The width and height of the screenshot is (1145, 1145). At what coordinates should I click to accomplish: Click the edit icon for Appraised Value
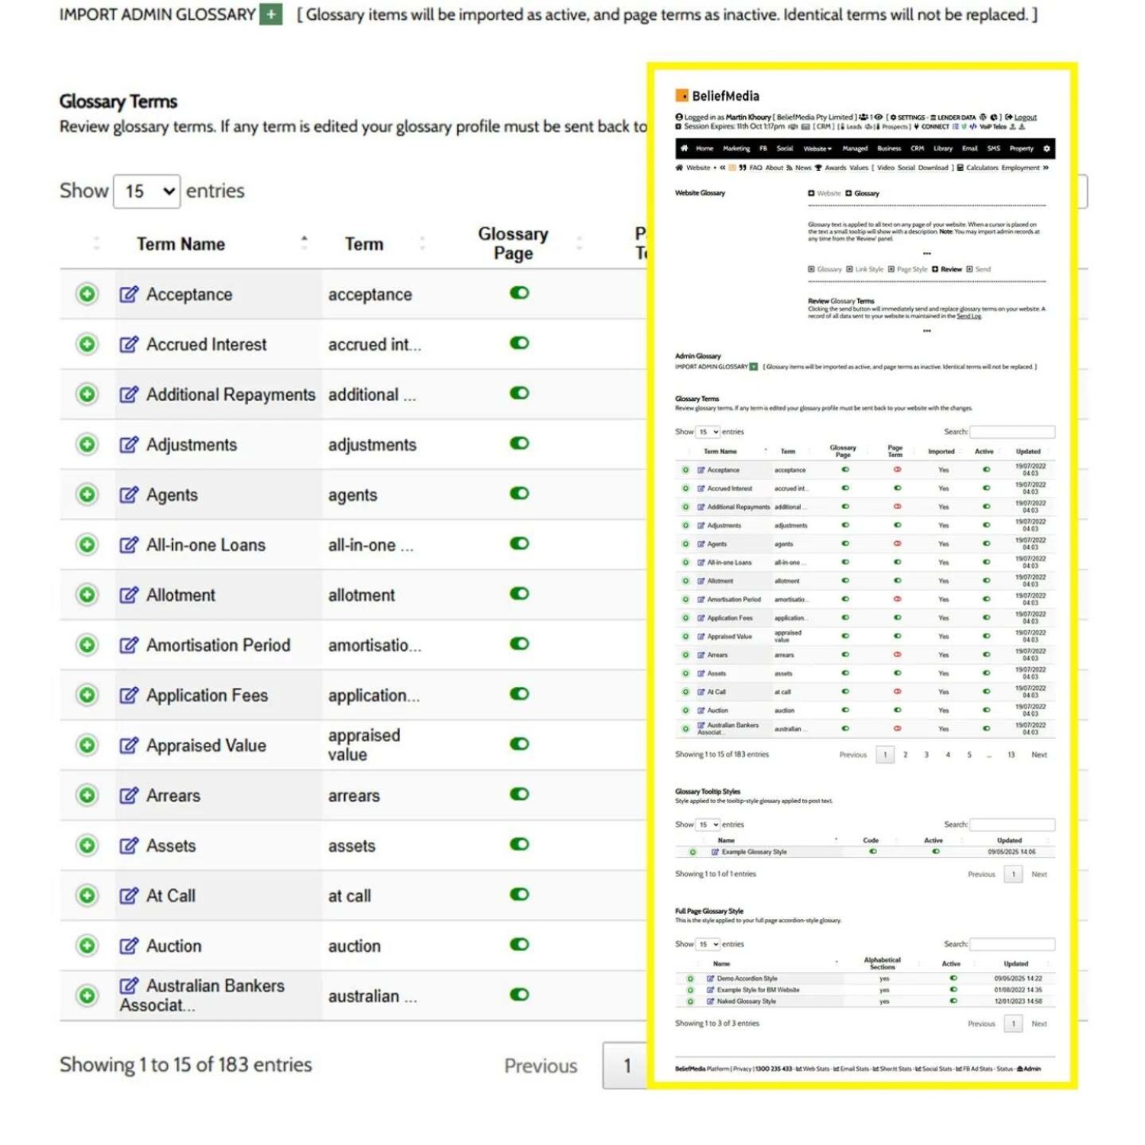(x=129, y=745)
